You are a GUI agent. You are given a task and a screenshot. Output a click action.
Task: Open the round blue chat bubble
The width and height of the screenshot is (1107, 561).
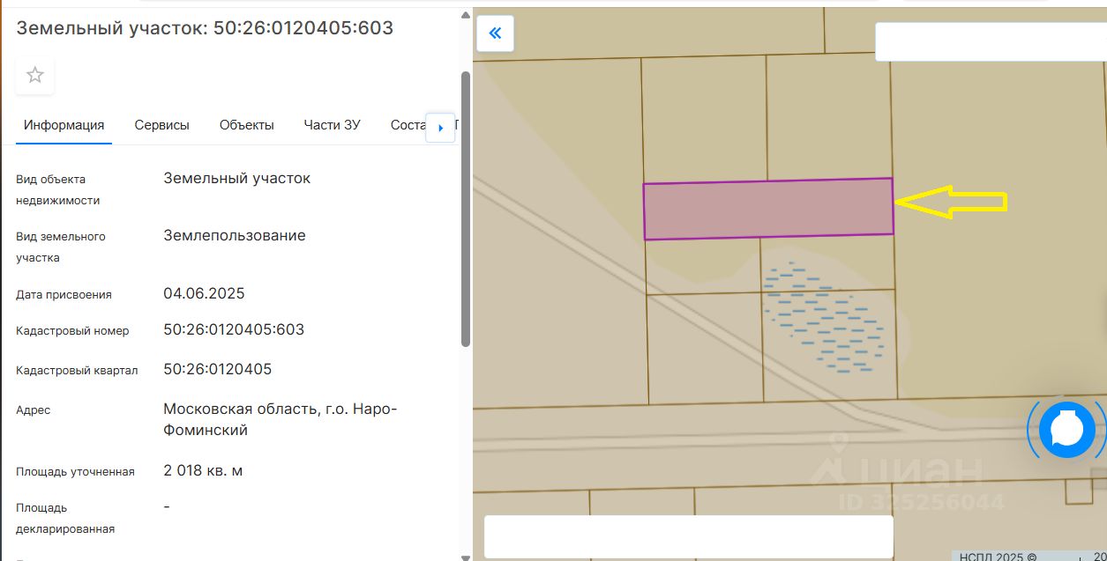(x=1066, y=430)
